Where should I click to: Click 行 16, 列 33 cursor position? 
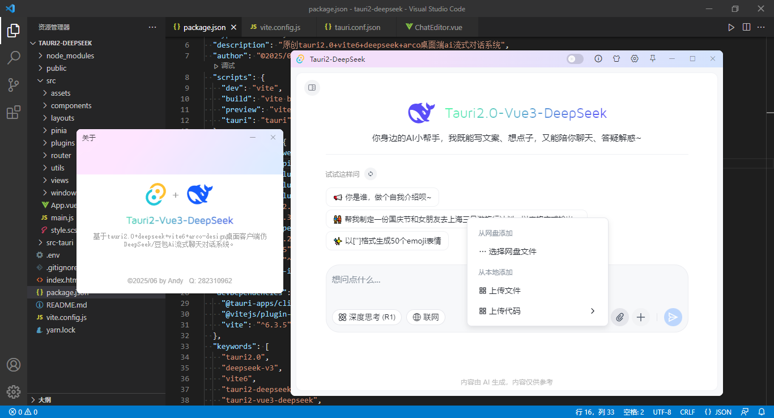[x=595, y=412]
